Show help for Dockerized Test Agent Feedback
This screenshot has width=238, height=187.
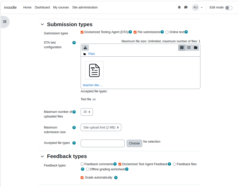pos(169,164)
